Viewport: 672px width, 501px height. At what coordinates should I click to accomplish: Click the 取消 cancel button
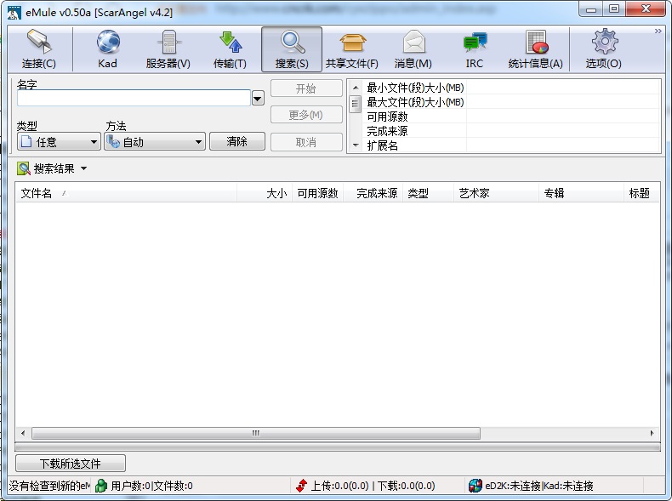(306, 142)
